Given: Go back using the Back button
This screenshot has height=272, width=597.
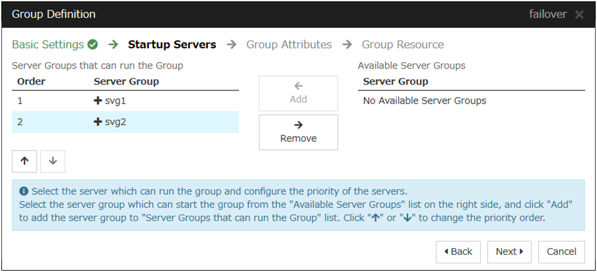Looking at the screenshot, I should (458, 252).
